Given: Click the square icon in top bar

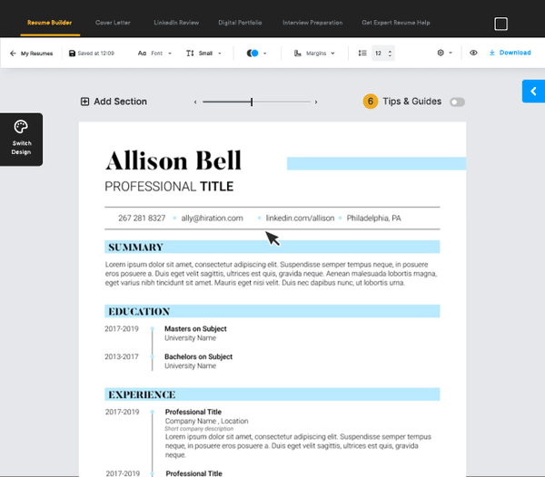Looking at the screenshot, I should 500,24.
